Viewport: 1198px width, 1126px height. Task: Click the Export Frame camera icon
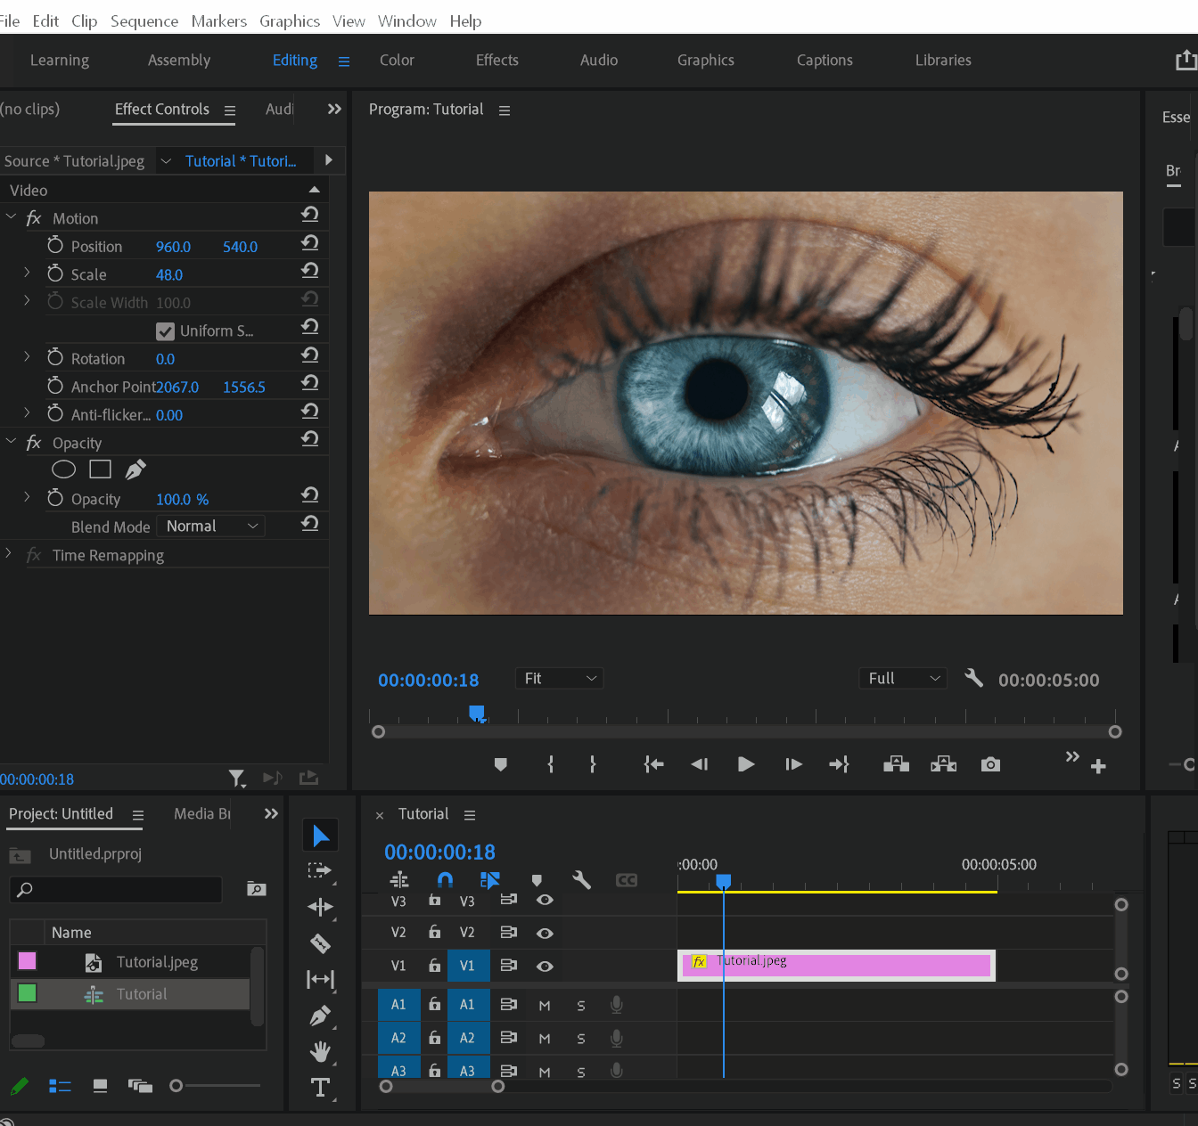click(x=990, y=764)
